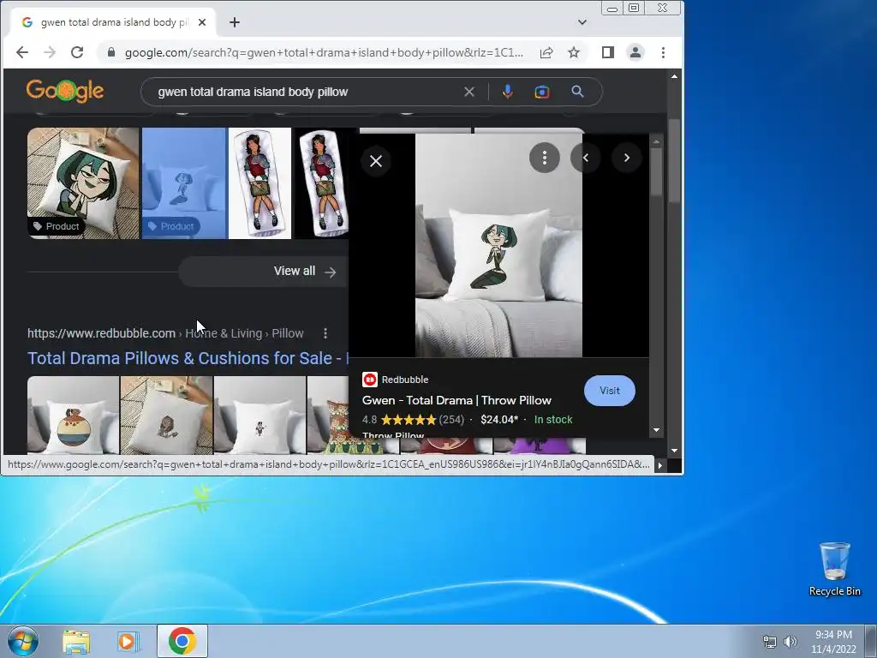Click the address bar URL
877x658 pixels.
[x=324, y=52]
